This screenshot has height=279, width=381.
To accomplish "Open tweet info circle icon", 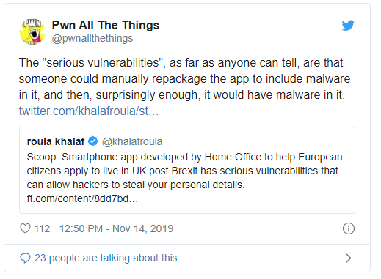I will pyautogui.click(x=349, y=228).
